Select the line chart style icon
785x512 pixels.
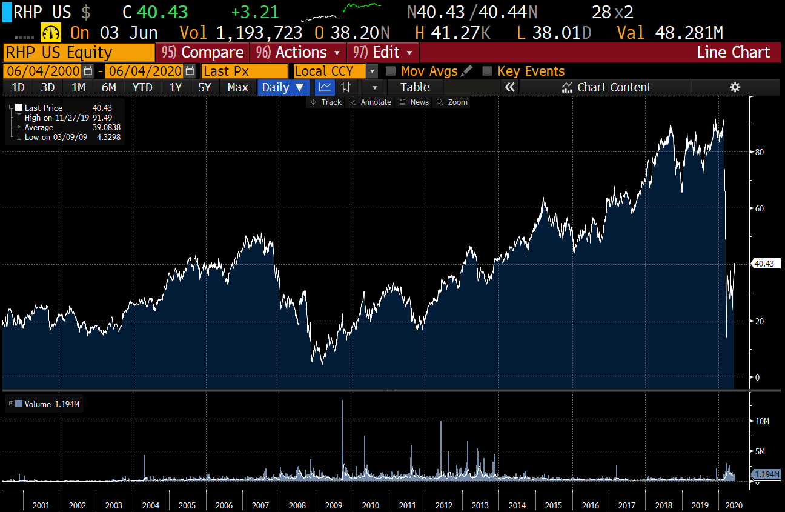tap(325, 87)
